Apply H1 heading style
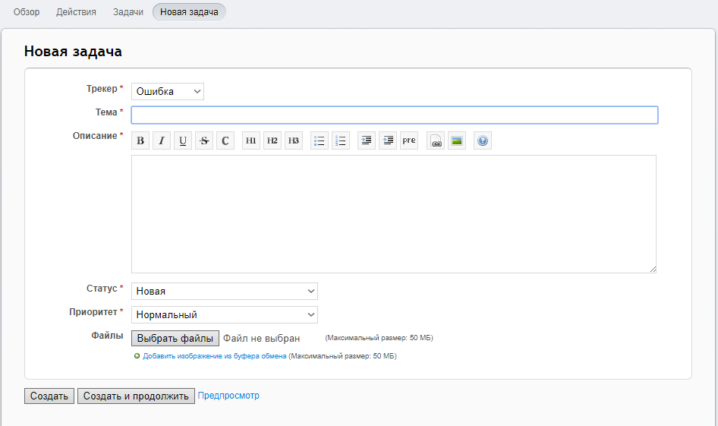Viewport: 718px width, 426px height. [251, 140]
